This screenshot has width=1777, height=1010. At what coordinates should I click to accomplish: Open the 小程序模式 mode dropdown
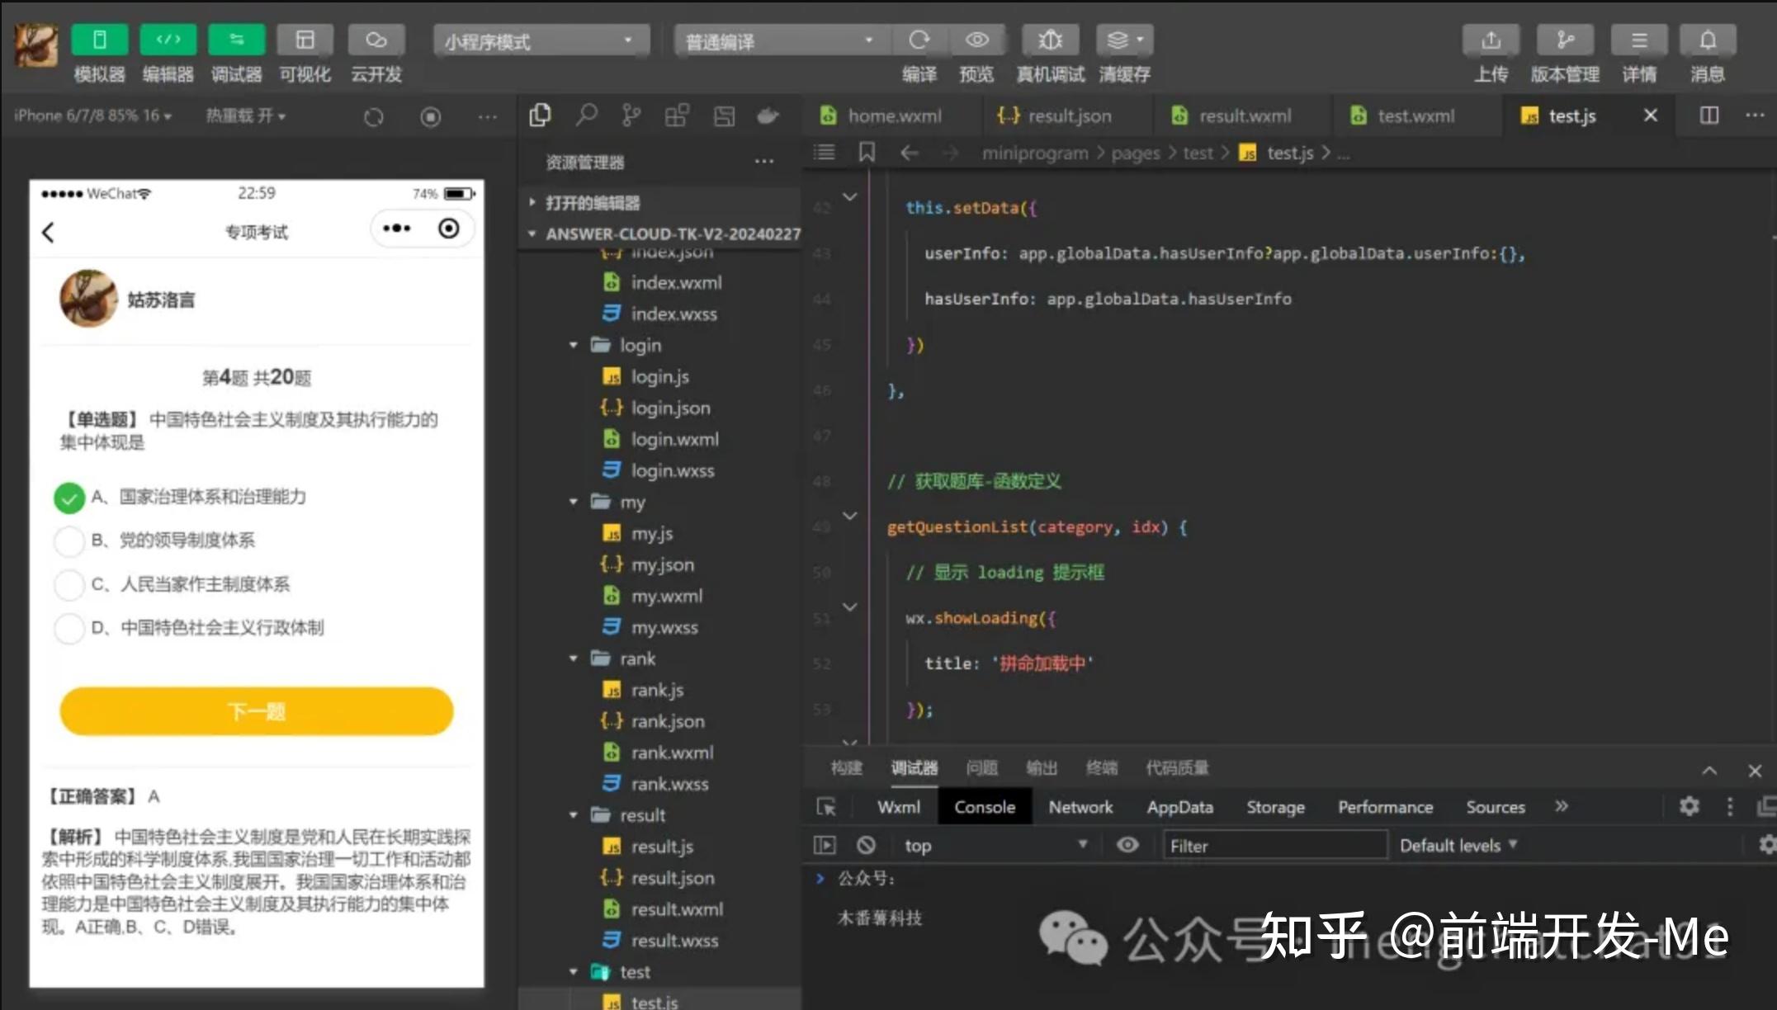click(541, 39)
